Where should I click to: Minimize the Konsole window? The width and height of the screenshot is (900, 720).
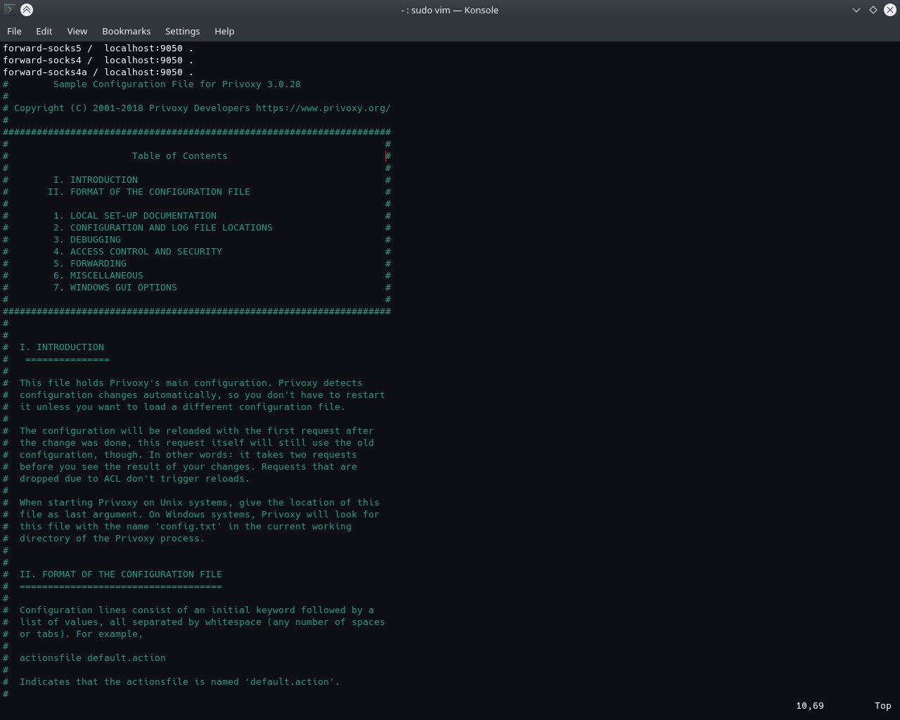click(856, 10)
